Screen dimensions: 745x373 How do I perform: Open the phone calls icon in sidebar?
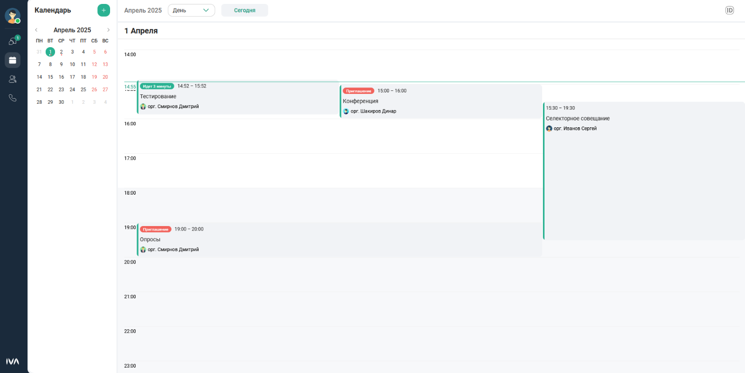tap(13, 98)
